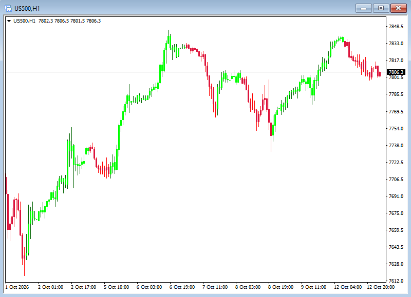Click the 7738.0 price axis label

pos(396,146)
